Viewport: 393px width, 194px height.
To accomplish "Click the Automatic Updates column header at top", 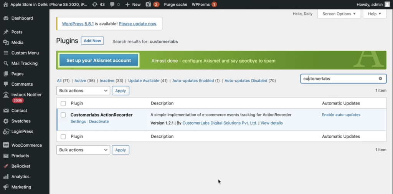I will (341, 103).
